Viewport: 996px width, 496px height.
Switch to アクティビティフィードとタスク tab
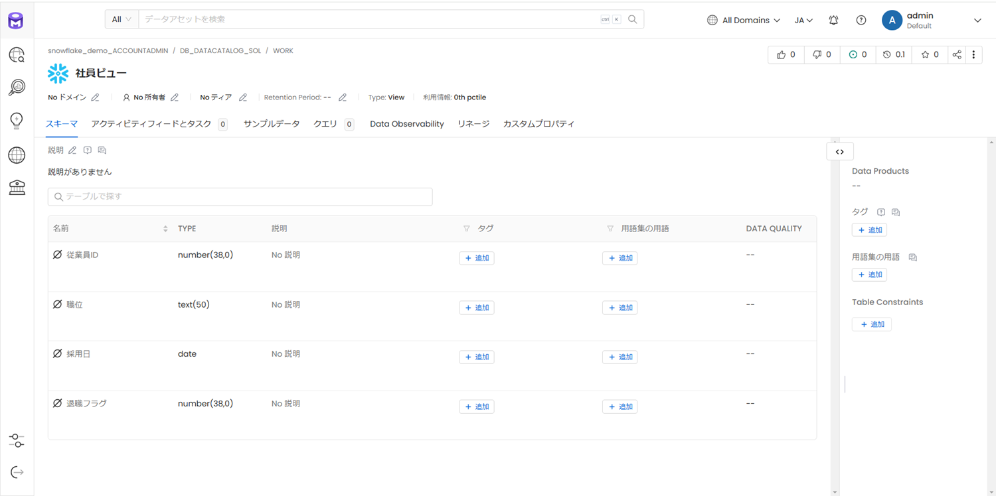(x=159, y=124)
